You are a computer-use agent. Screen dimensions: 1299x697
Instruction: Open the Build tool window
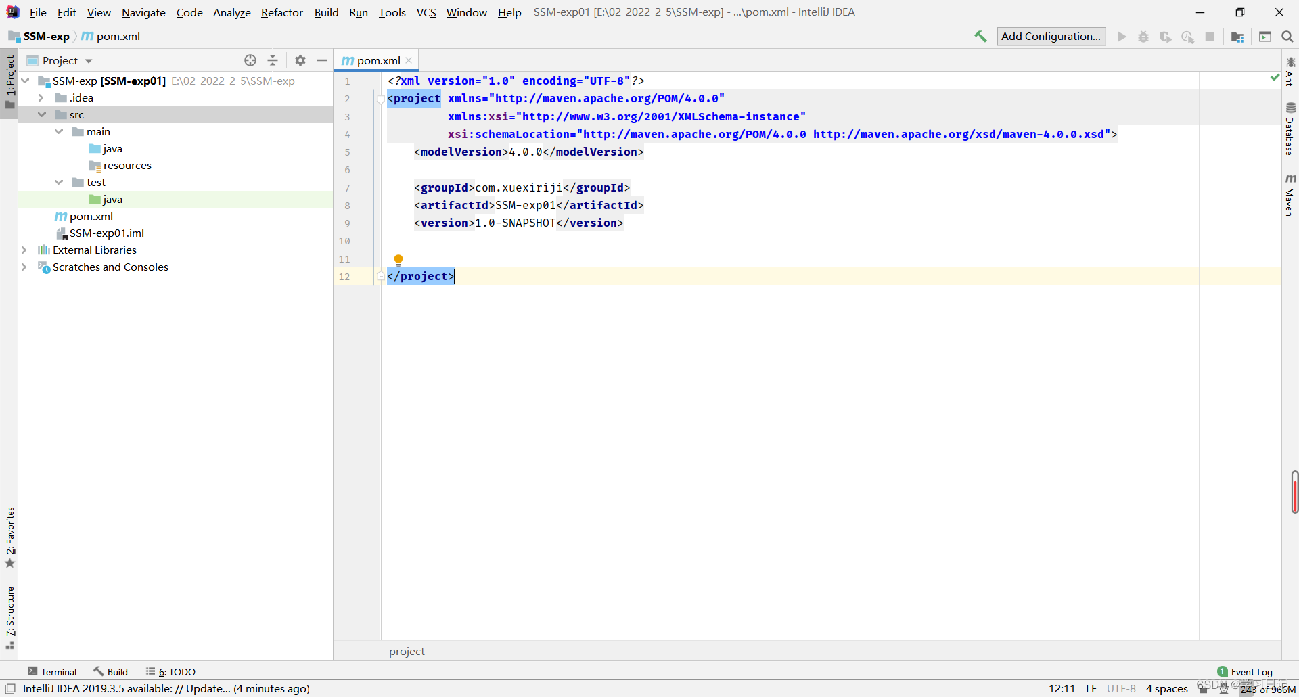111,671
